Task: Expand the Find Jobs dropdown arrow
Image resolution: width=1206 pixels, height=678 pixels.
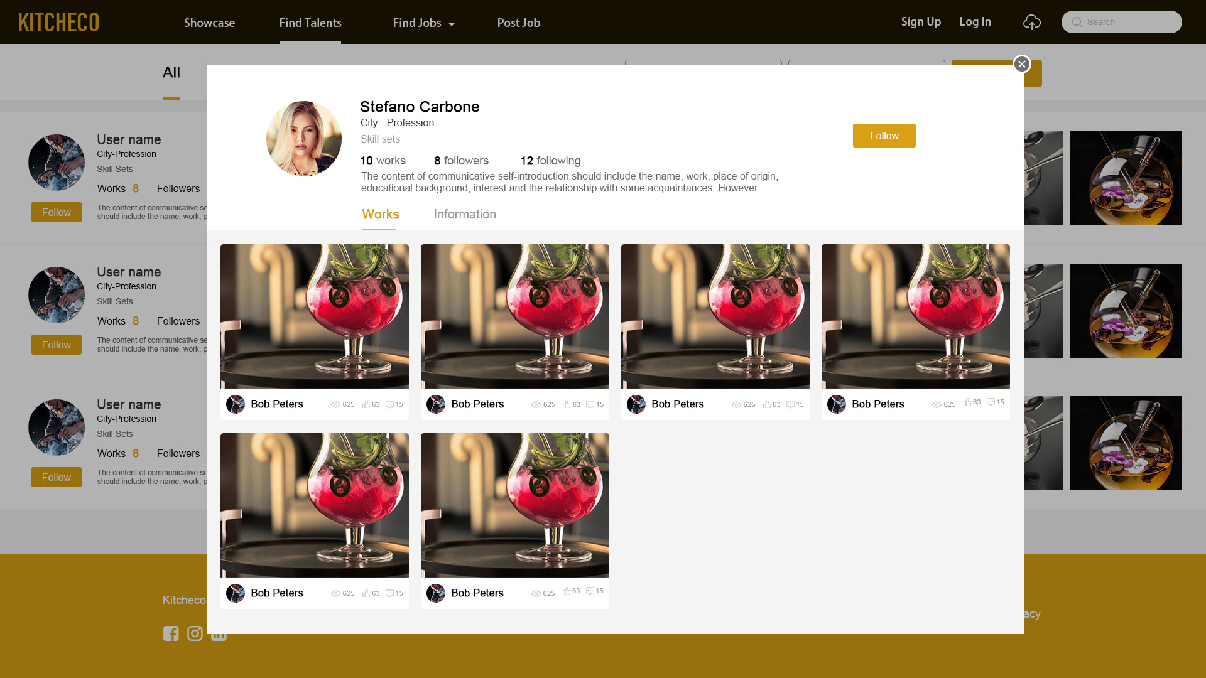Action: coord(451,24)
